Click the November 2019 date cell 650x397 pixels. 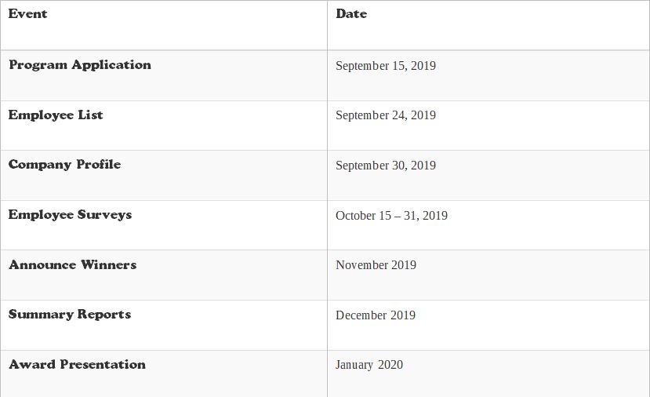tap(376, 265)
